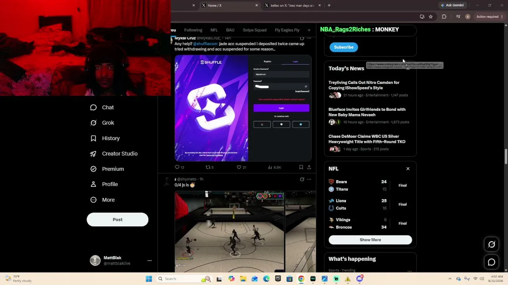View analytics of the Mykal Cruz post
This screenshot has height=285, width=508.
(274, 167)
